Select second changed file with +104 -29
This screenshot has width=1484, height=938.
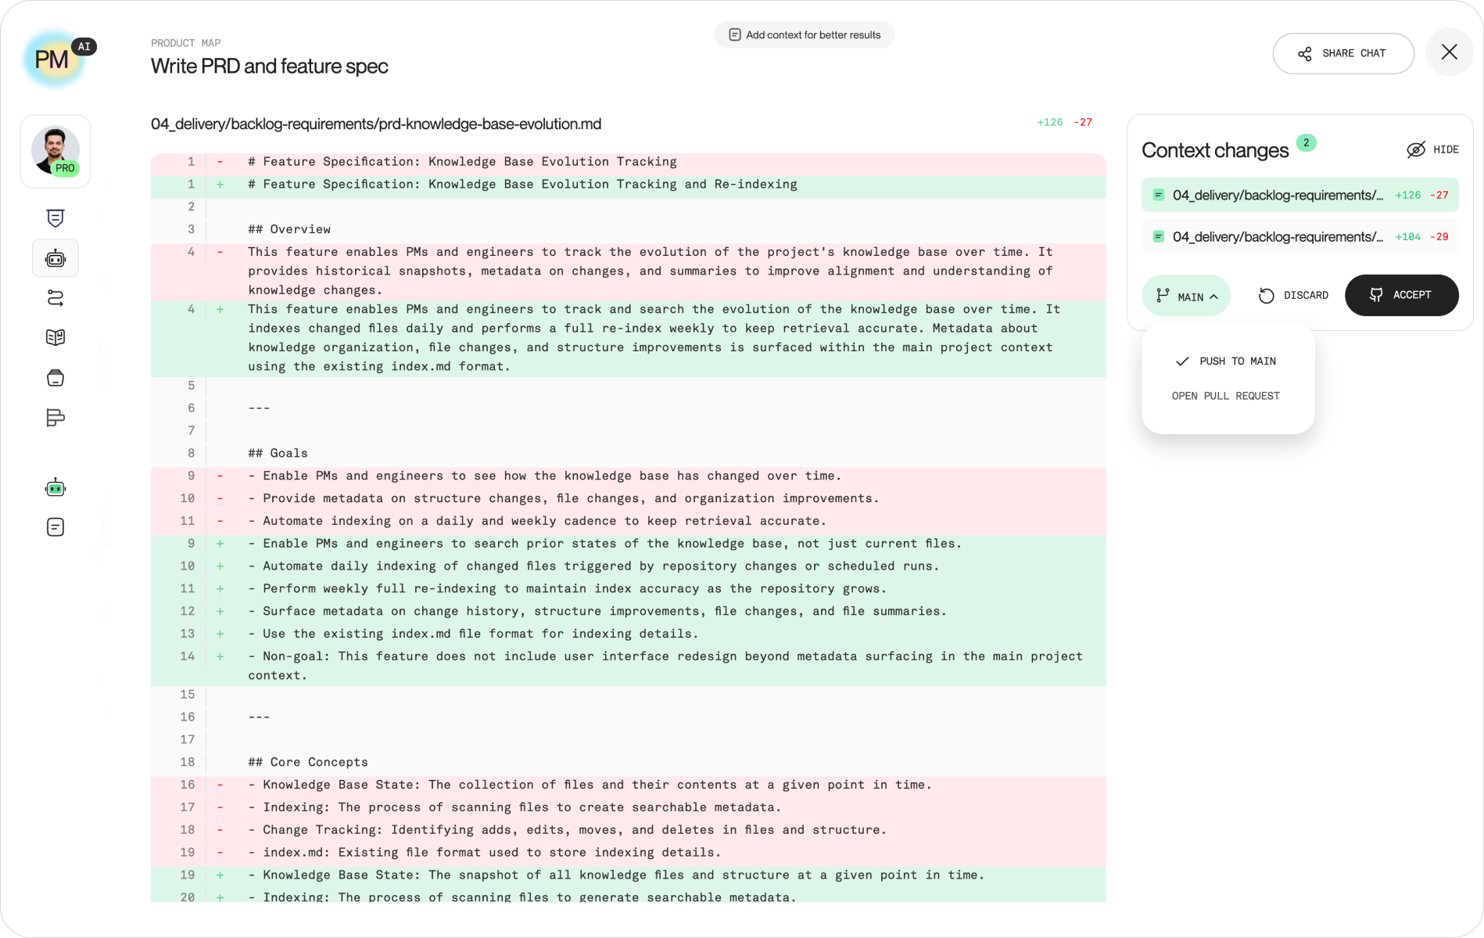1300,236
